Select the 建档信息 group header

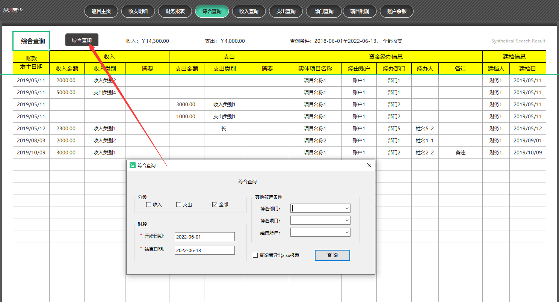(x=514, y=57)
